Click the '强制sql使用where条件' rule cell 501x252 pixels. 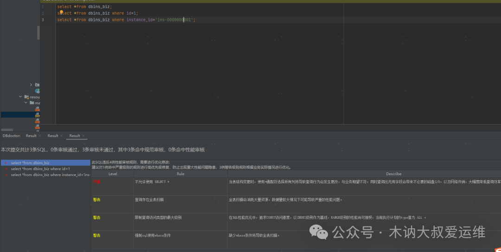pyautogui.click(x=180, y=240)
